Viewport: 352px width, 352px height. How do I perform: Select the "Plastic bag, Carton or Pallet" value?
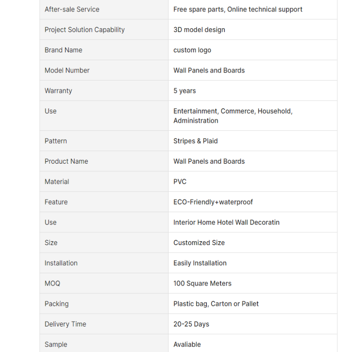[x=216, y=304]
